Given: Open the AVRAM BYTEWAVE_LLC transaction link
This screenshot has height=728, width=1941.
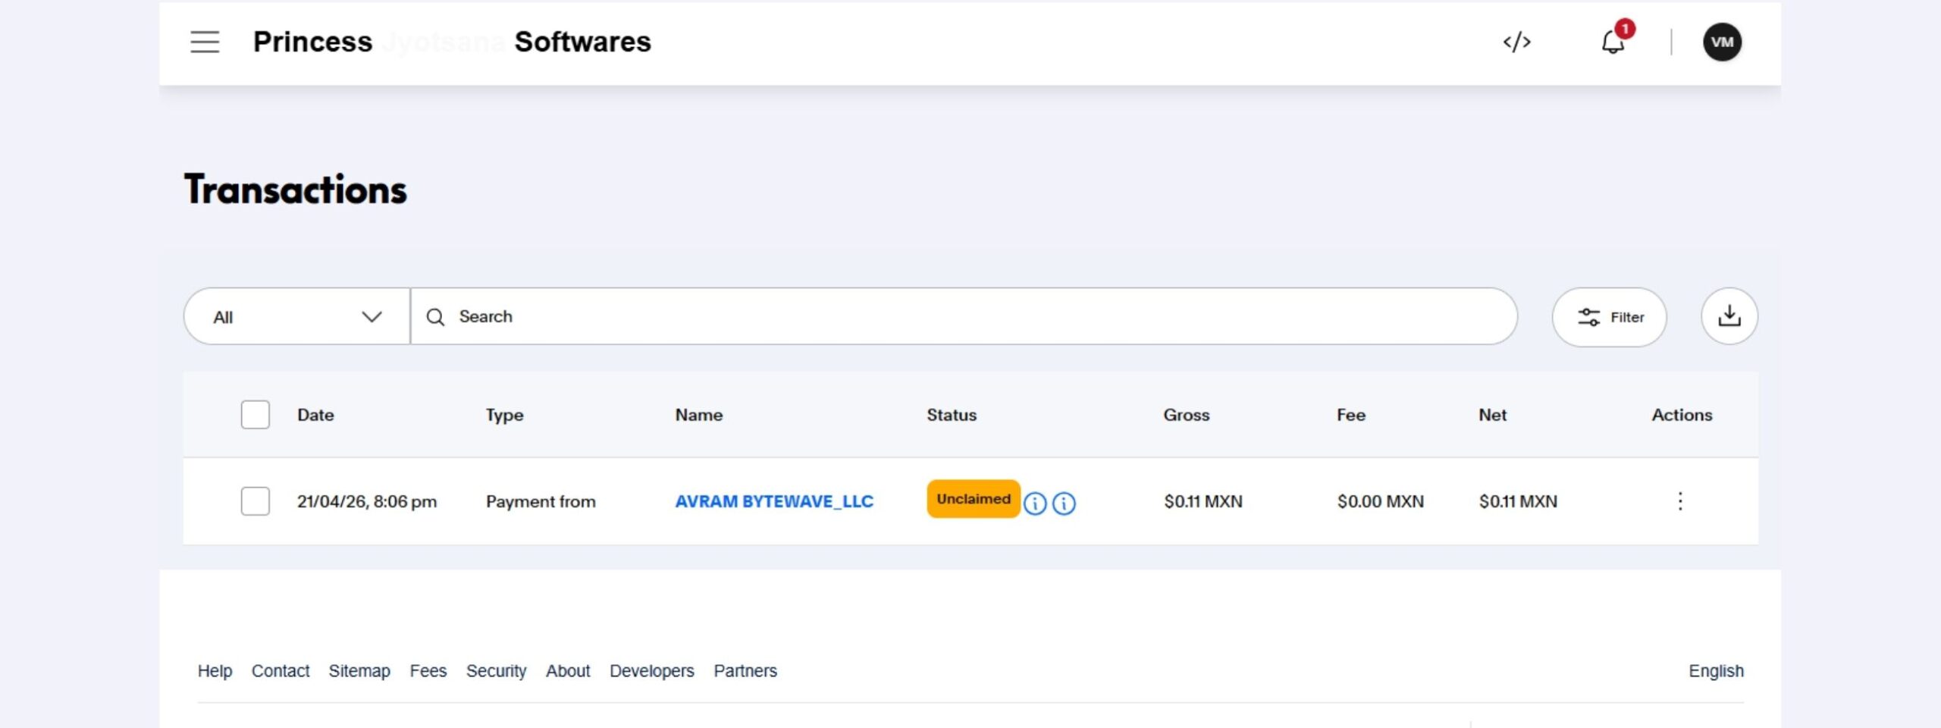Looking at the screenshot, I should coord(773,501).
